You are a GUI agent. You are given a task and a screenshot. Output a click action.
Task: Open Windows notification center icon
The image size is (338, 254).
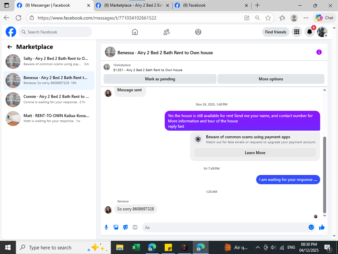click(x=327, y=247)
